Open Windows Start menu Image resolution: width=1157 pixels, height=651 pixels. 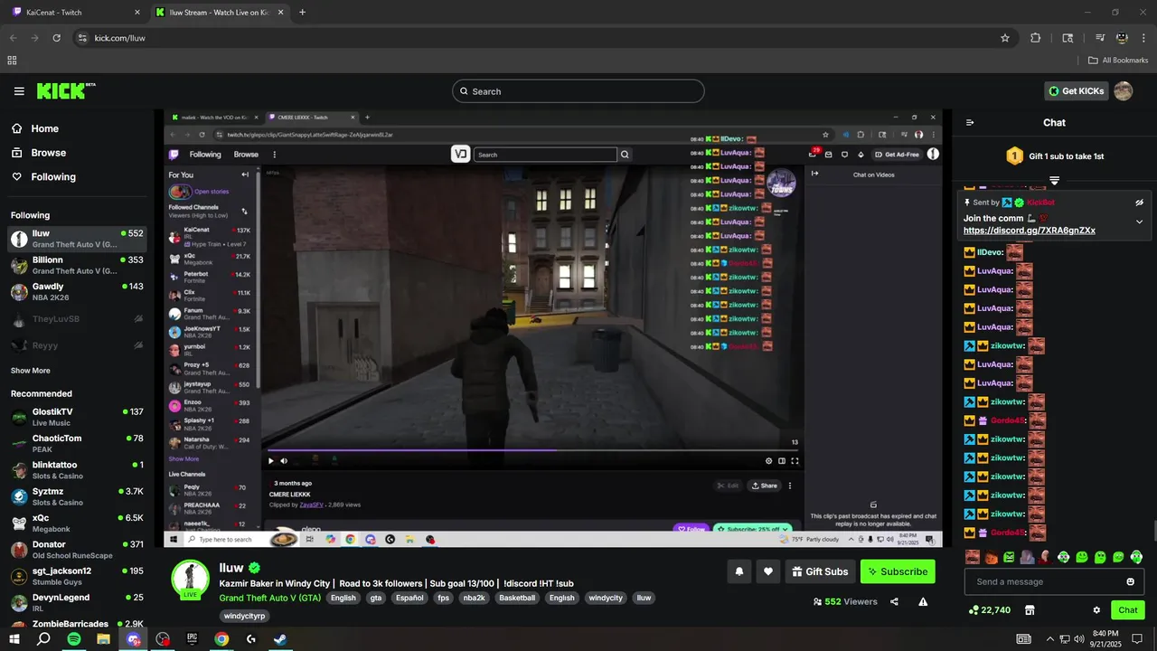coord(14,639)
